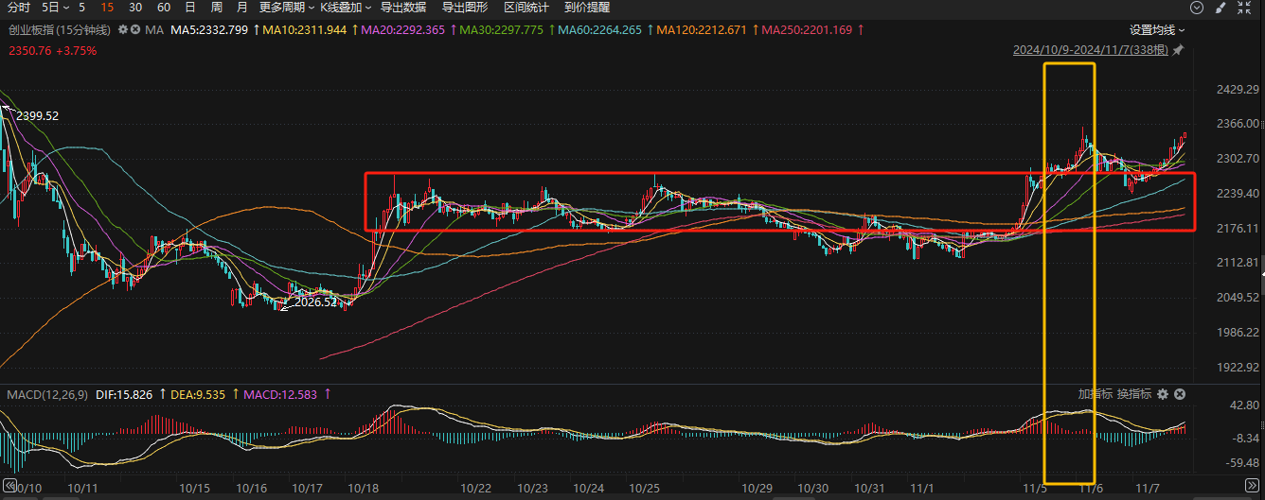This screenshot has width=1265, height=500.
Task: Open the K线叠加 overlay dropdown
Action: [346, 8]
